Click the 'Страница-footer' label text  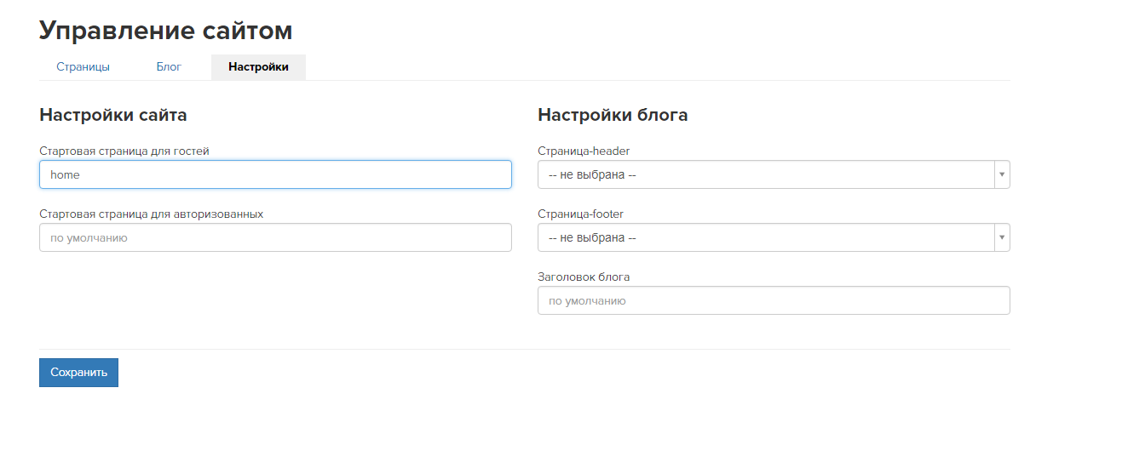pyautogui.click(x=580, y=214)
